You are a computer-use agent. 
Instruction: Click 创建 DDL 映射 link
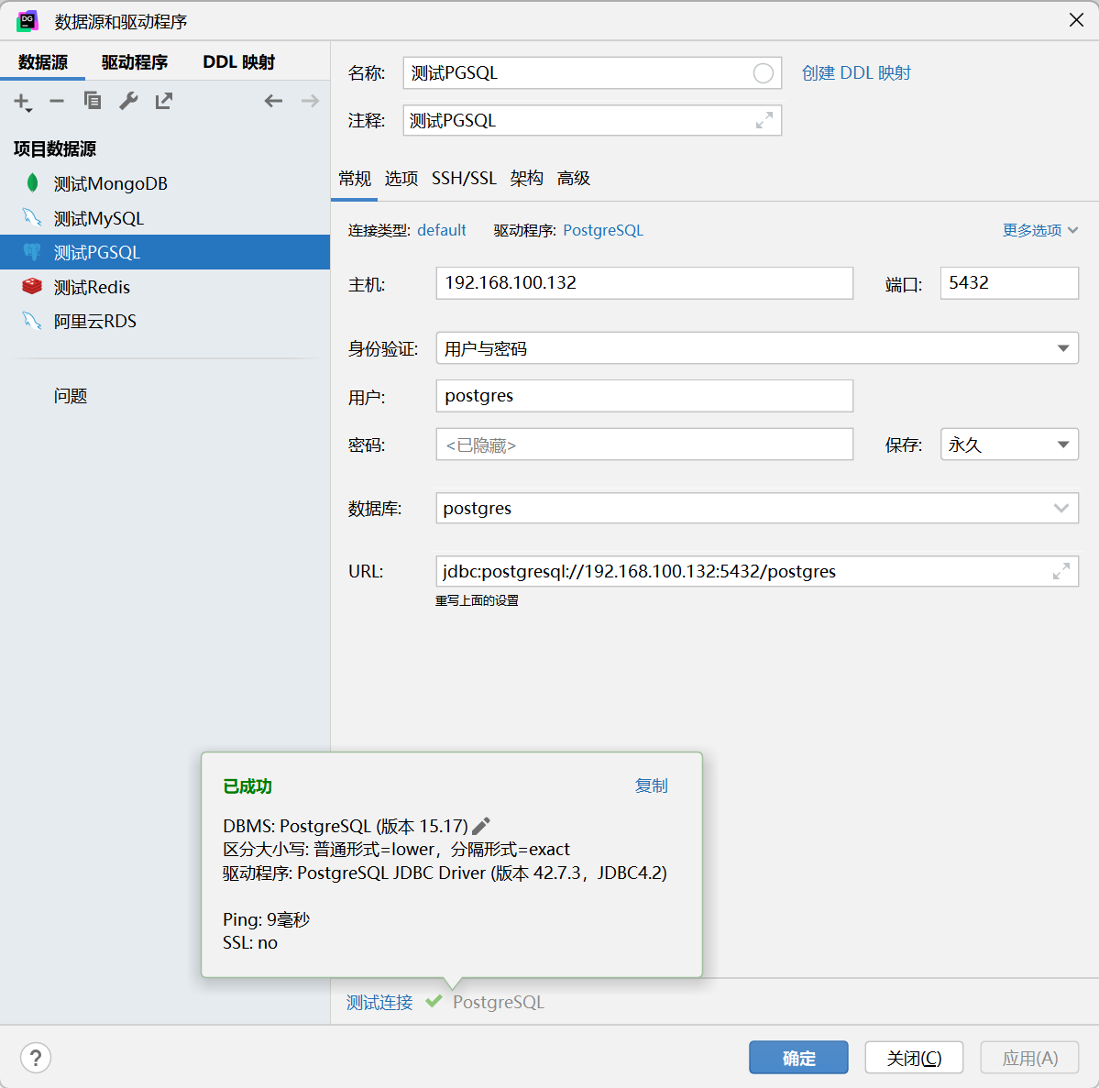pos(856,73)
